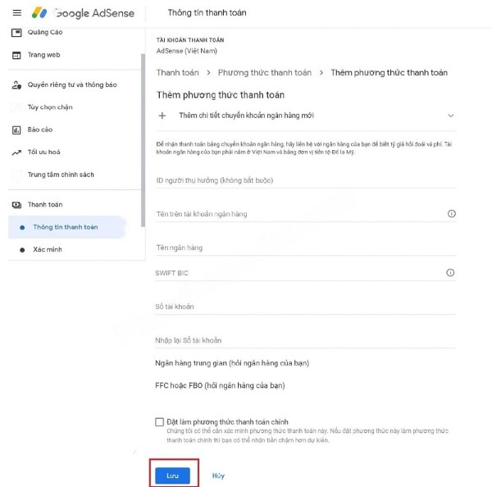Click the Tên ngân hàng field
The height and width of the screenshot is (487, 492).
coord(305,248)
